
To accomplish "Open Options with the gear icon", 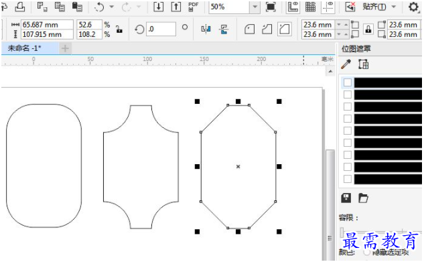I will point(413,7).
